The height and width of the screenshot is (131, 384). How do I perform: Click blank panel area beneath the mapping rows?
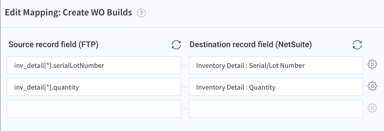click(x=192, y=125)
